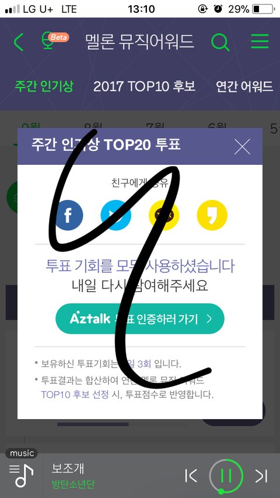The image size is (280, 498).
Task: Tap the 보조개 song title in player
Action: coord(68,468)
